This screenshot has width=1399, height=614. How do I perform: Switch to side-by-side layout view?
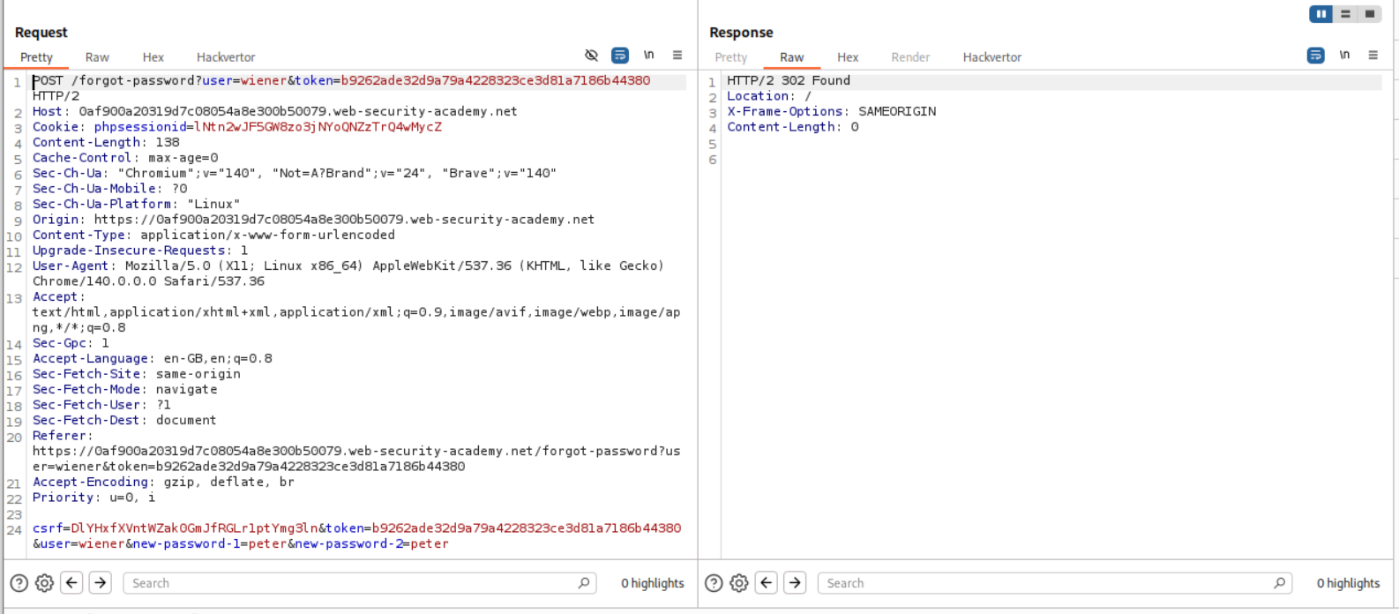(1320, 14)
